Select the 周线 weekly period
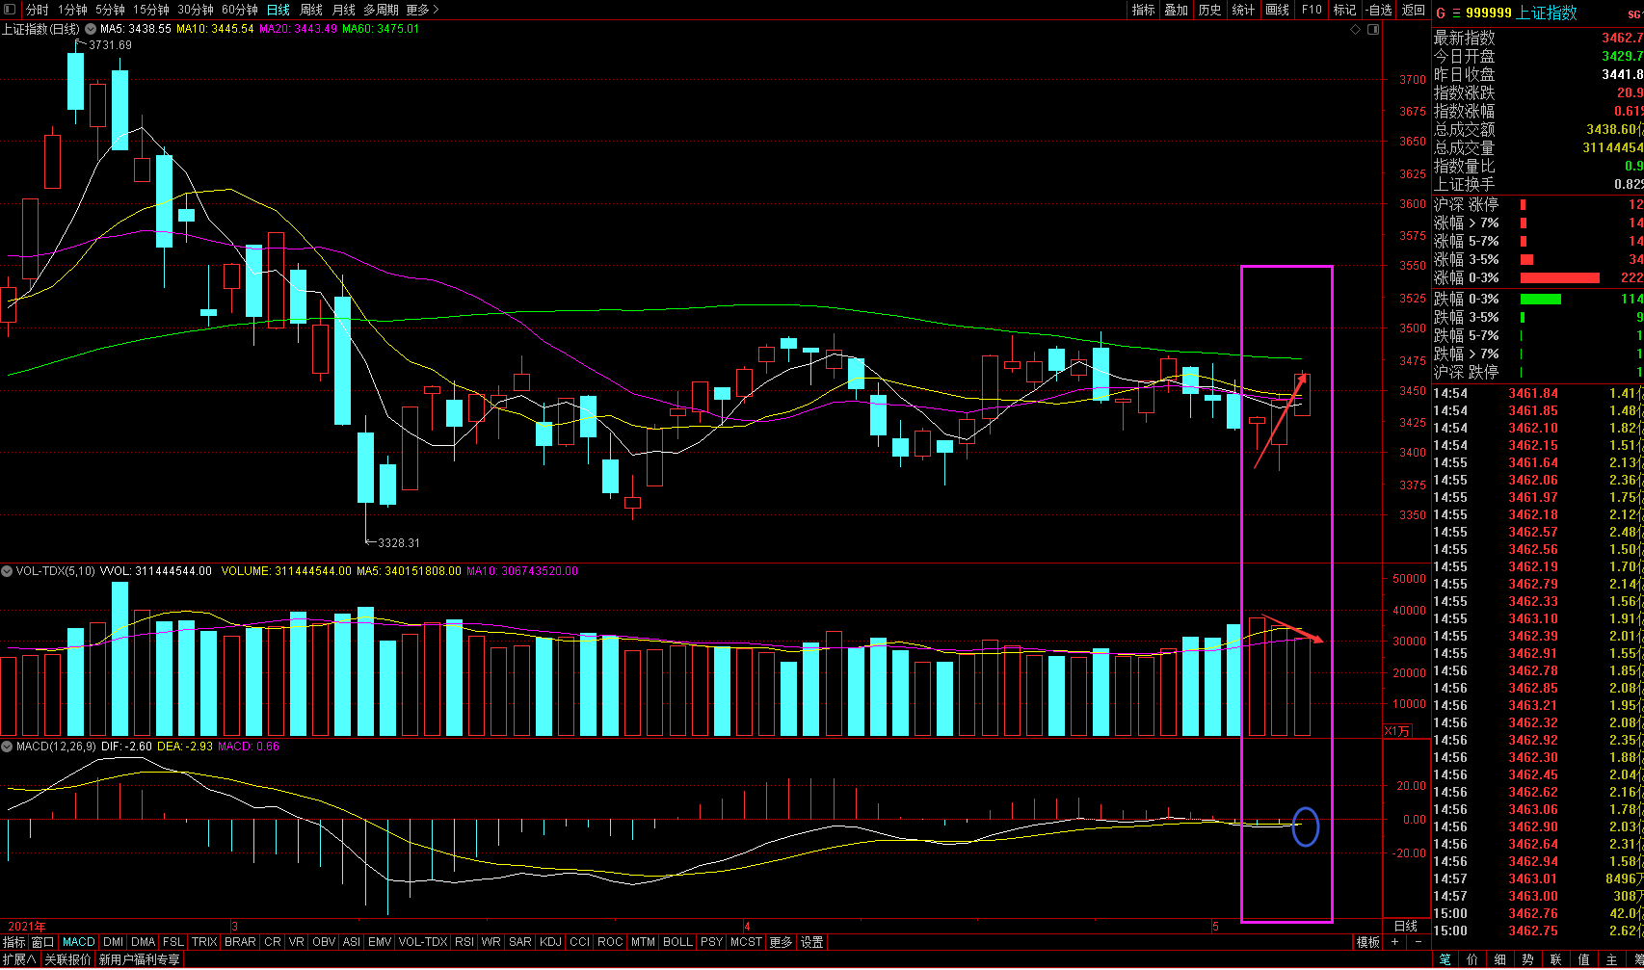The image size is (1644, 970). [311, 10]
